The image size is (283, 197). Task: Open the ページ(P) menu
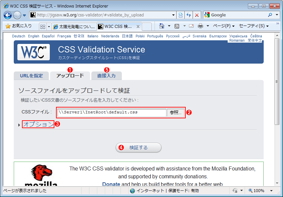pos(224,26)
